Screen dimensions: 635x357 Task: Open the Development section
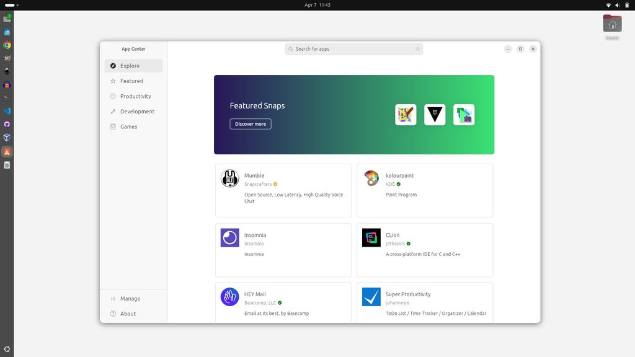click(x=137, y=111)
